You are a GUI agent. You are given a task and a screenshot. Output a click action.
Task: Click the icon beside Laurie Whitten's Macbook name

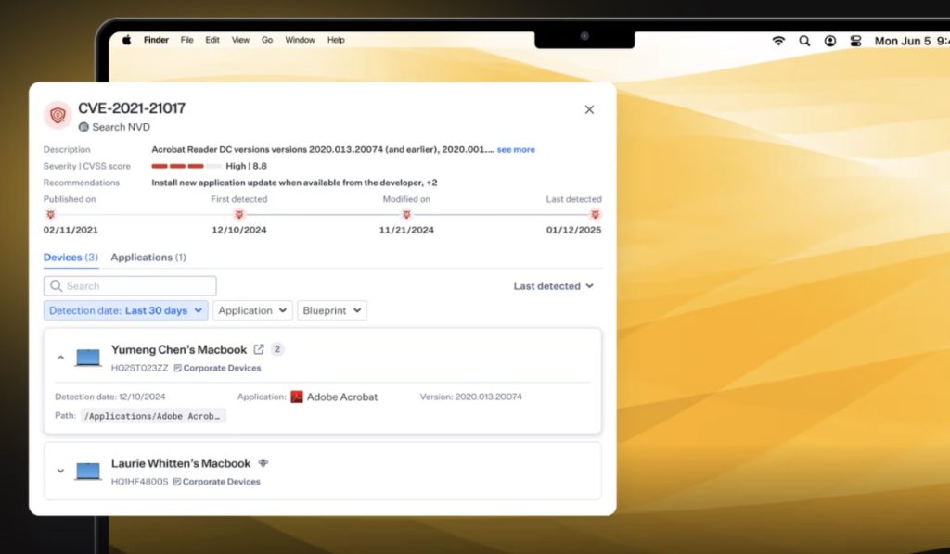263,463
